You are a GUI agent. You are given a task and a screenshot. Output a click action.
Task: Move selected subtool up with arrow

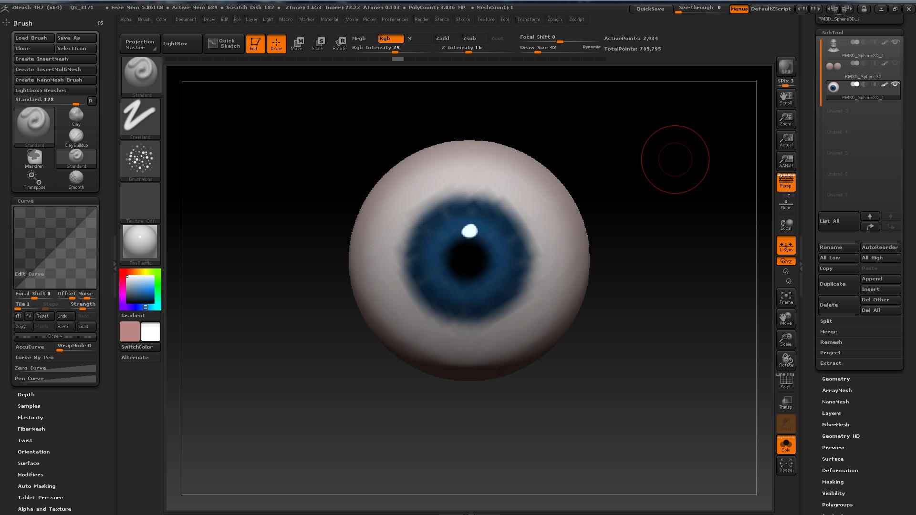point(870,216)
